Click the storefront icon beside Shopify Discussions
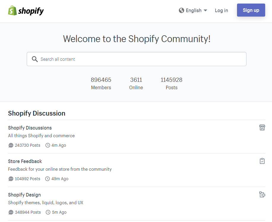The width and height of the screenshot is (272, 222). (x=262, y=127)
